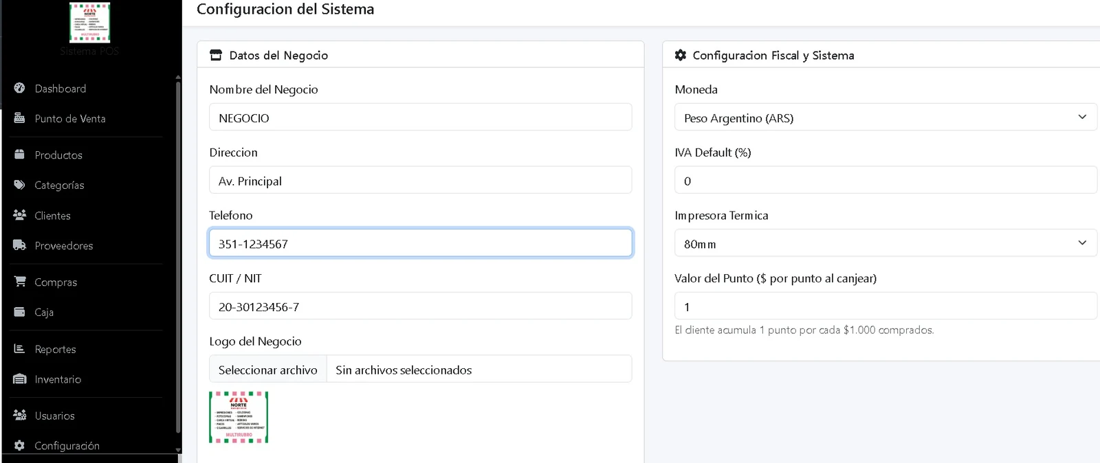Screen dimensions: 1100x463
Task: Click the sidebar vertical scrollbar
Action: tap(178, 258)
